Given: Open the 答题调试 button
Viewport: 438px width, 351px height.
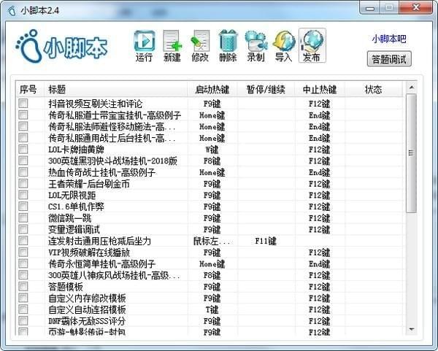Looking at the screenshot, I should tap(389, 59).
